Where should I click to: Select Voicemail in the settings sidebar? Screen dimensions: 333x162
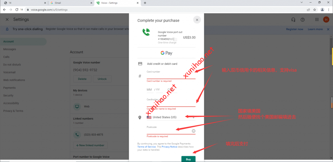click(x=9, y=72)
